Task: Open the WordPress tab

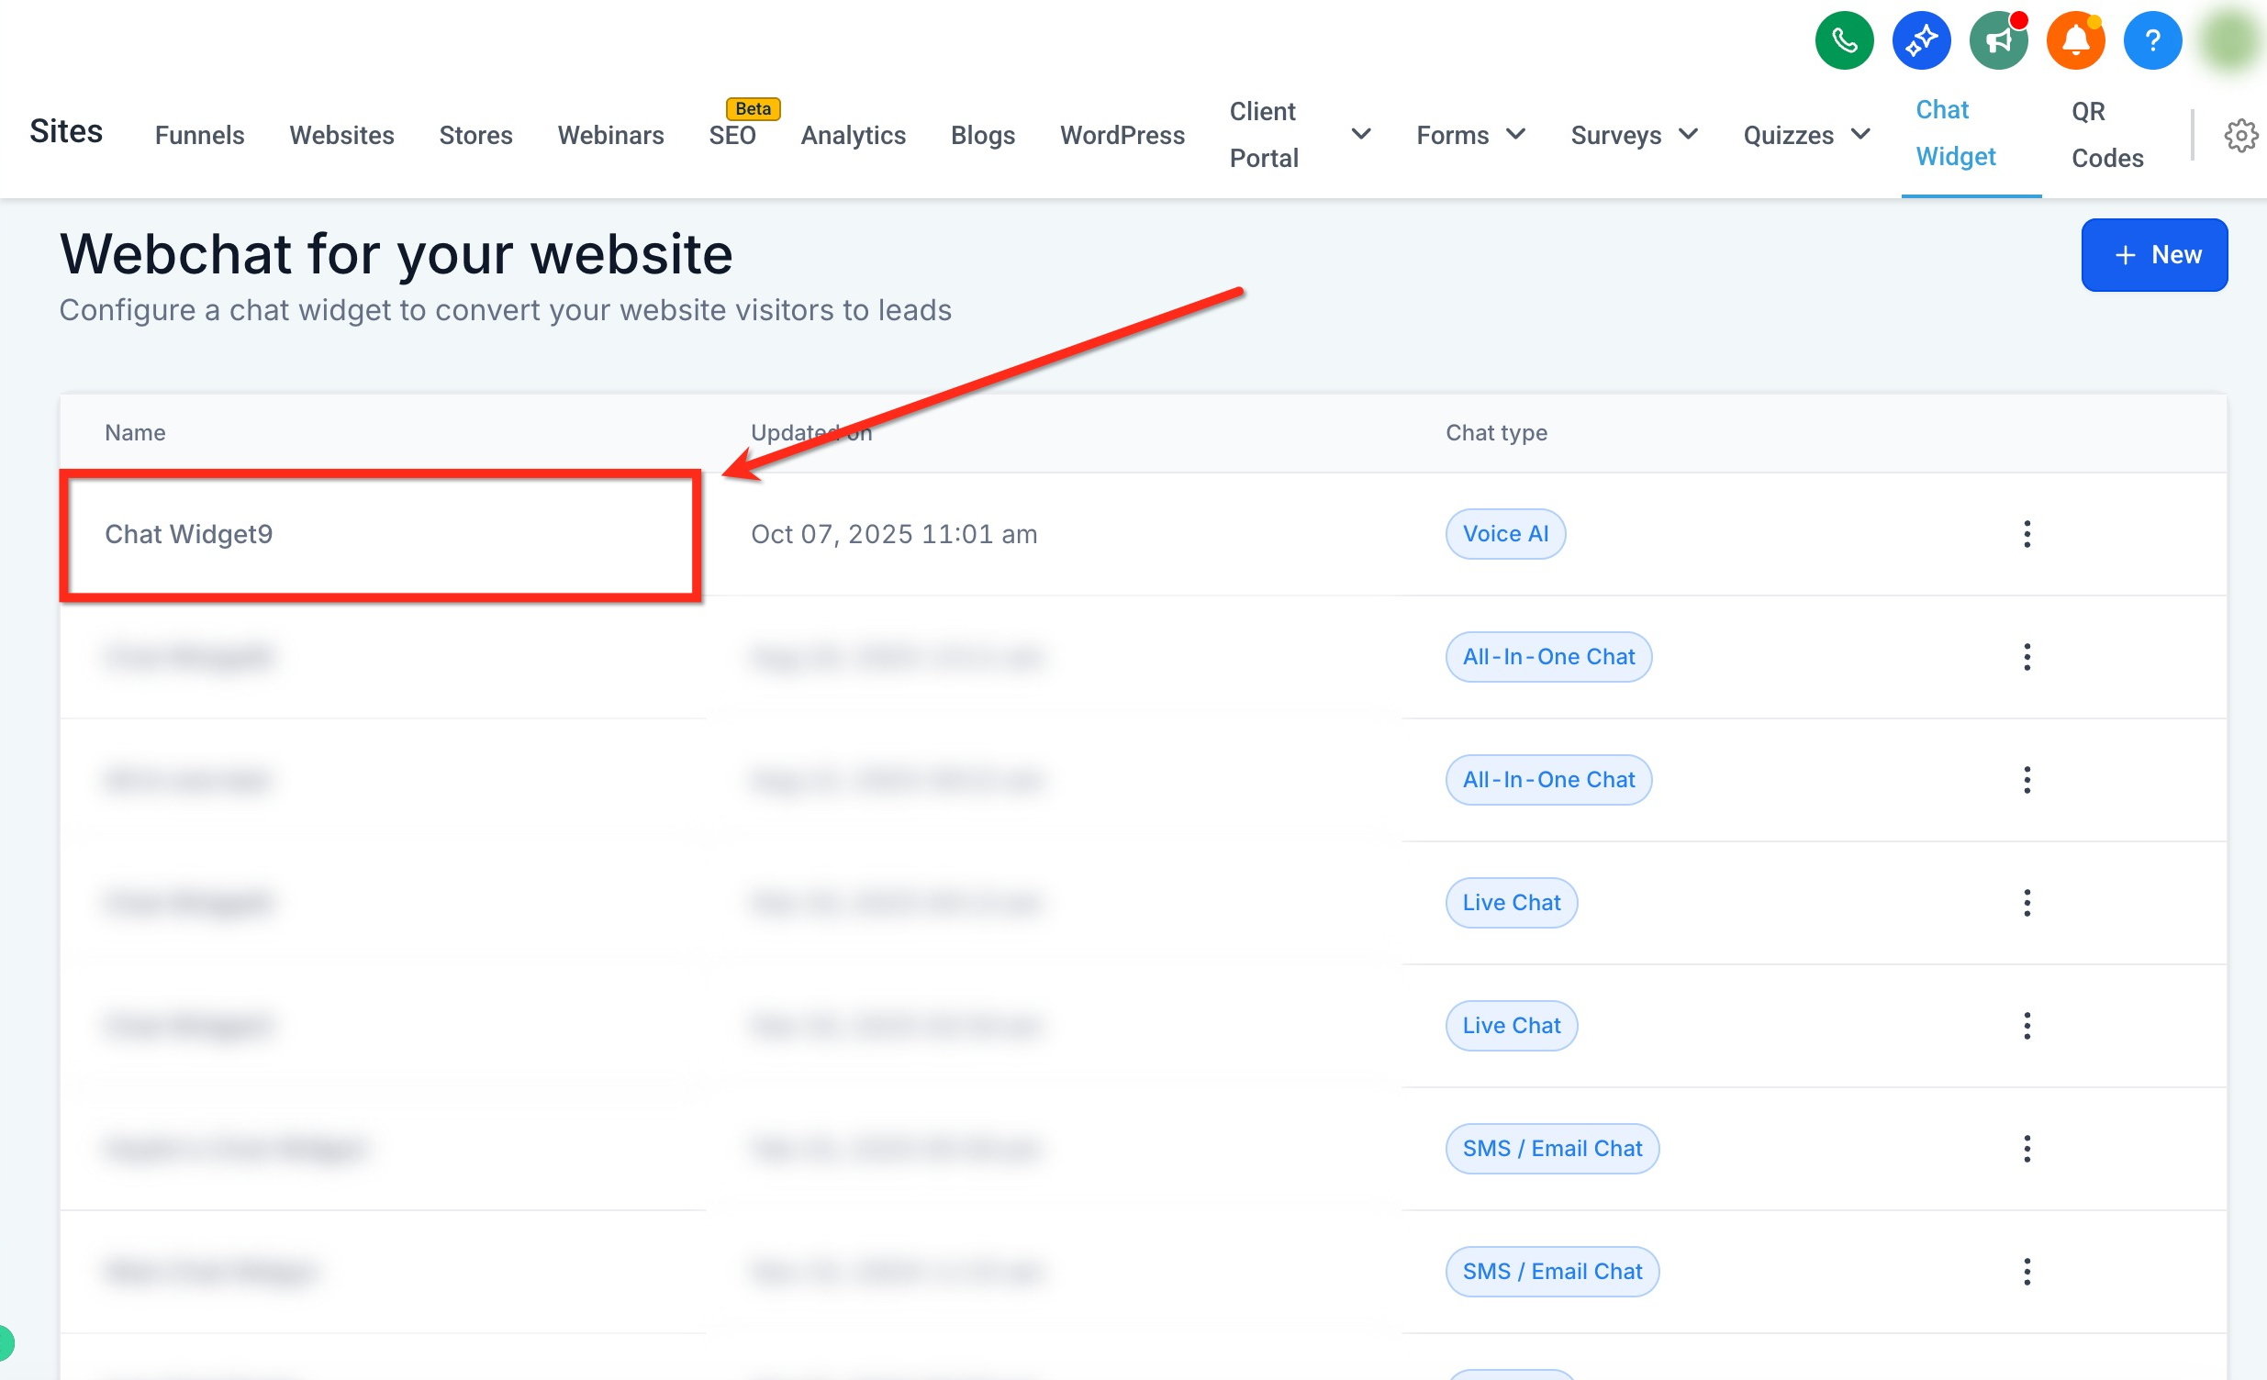Action: [x=1122, y=135]
